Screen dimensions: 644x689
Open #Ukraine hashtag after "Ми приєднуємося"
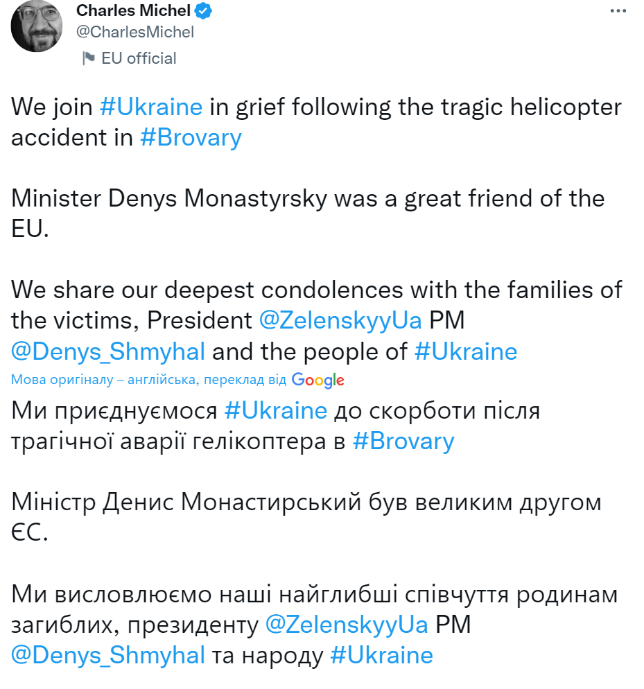tap(276, 410)
